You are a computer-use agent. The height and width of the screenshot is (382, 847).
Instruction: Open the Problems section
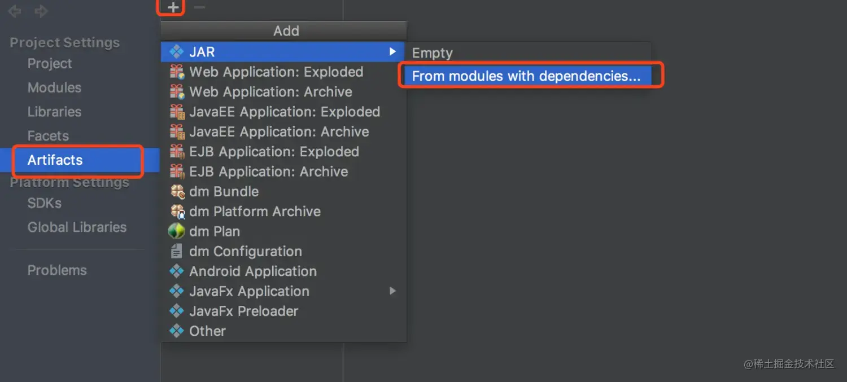[x=57, y=270]
